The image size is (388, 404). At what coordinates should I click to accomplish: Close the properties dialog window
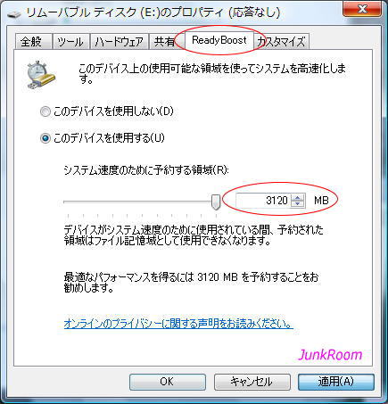(x=362, y=9)
